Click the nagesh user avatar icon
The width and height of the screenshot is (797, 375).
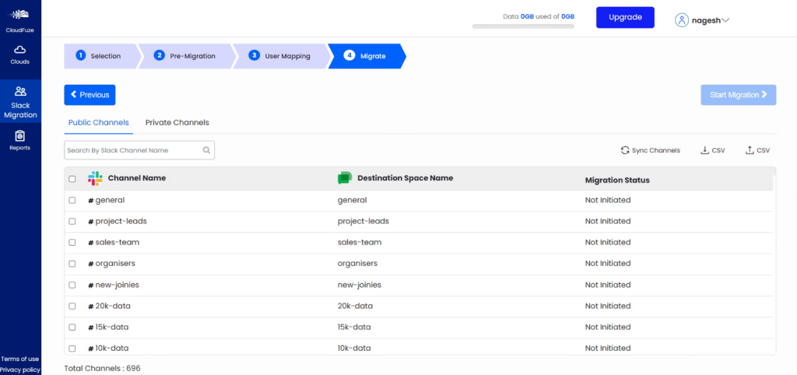pyautogui.click(x=682, y=20)
